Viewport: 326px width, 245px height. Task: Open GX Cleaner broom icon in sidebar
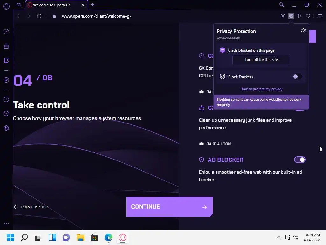coord(6,46)
